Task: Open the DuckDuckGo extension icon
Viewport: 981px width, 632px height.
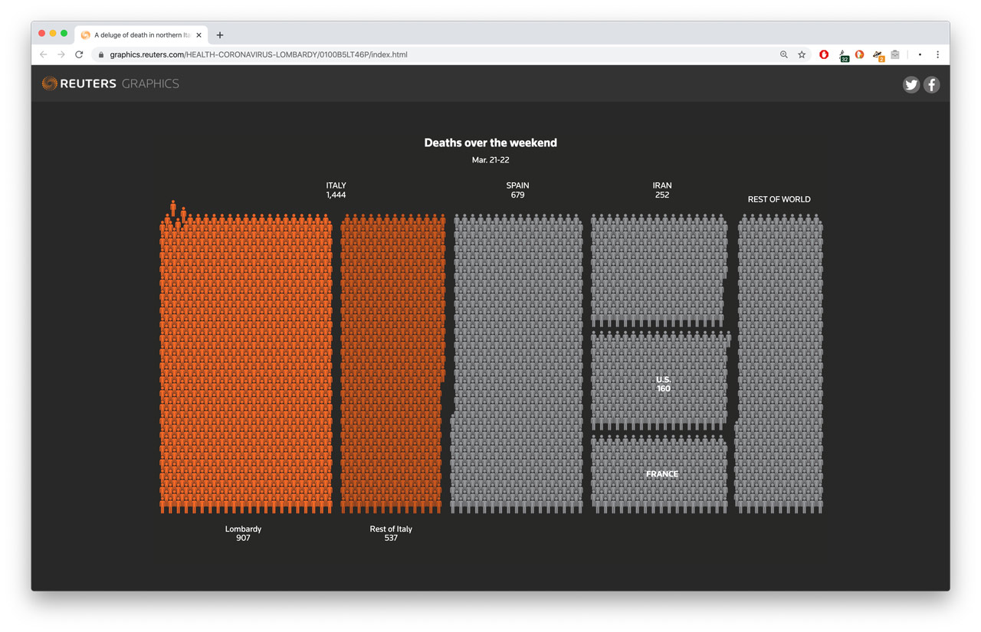Action: pos(860,55)
